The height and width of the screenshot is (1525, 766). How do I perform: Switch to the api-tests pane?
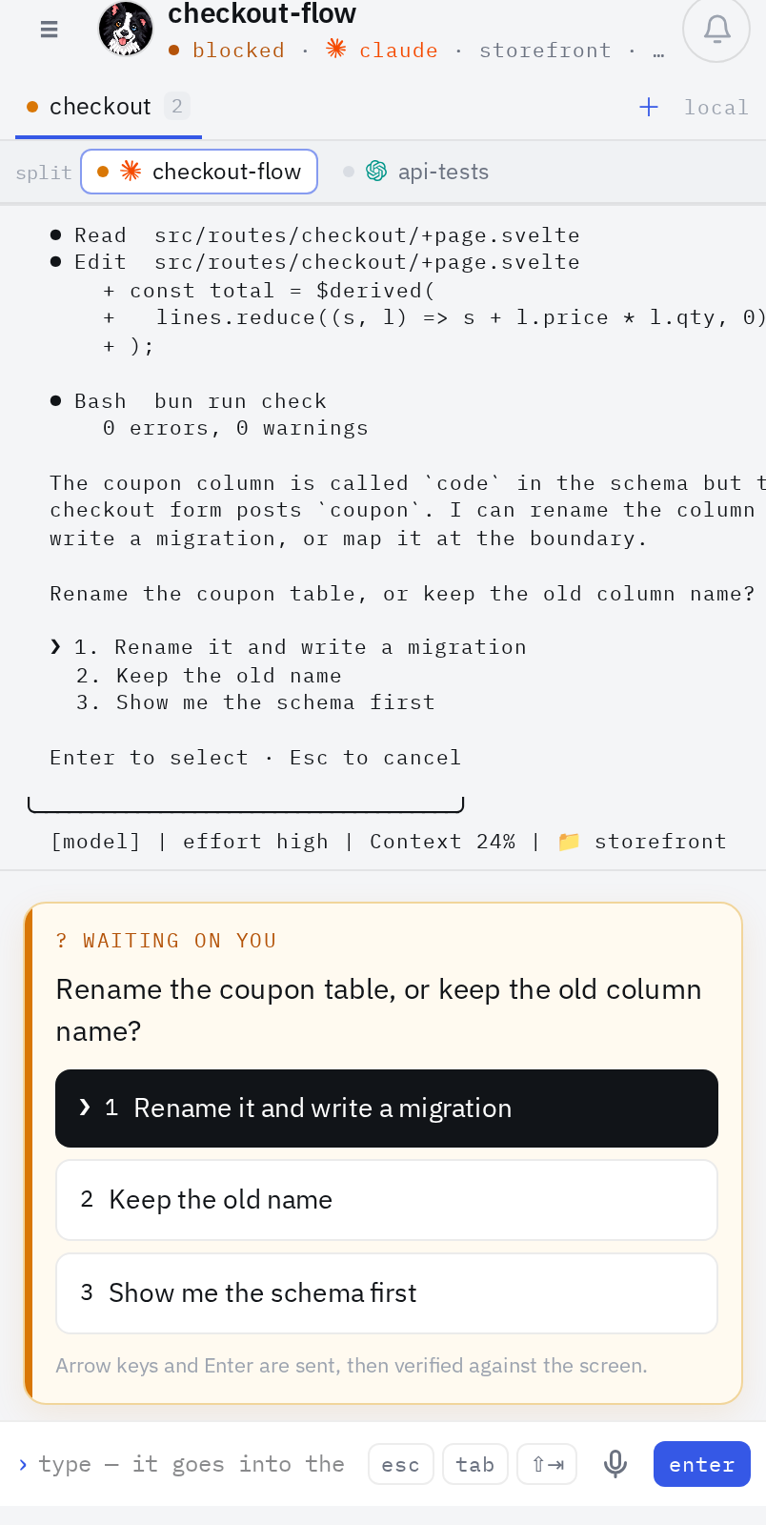pyautogui.click(x=416, y=172)
